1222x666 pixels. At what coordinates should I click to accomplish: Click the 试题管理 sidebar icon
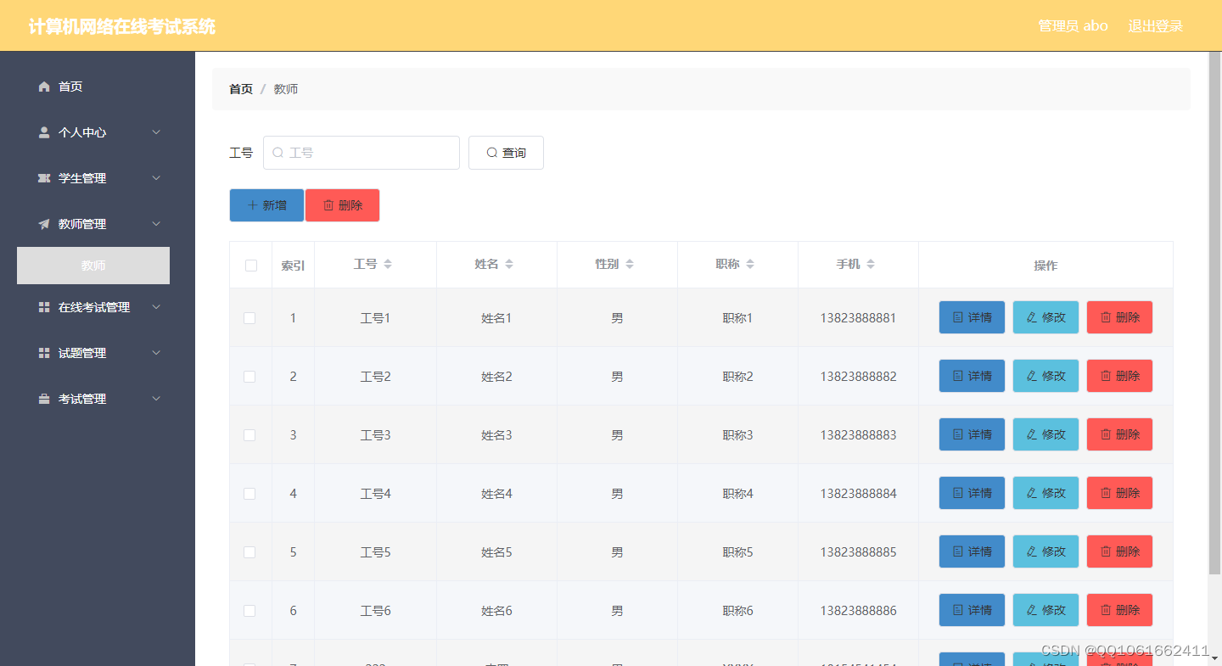[x=43, y=352]
